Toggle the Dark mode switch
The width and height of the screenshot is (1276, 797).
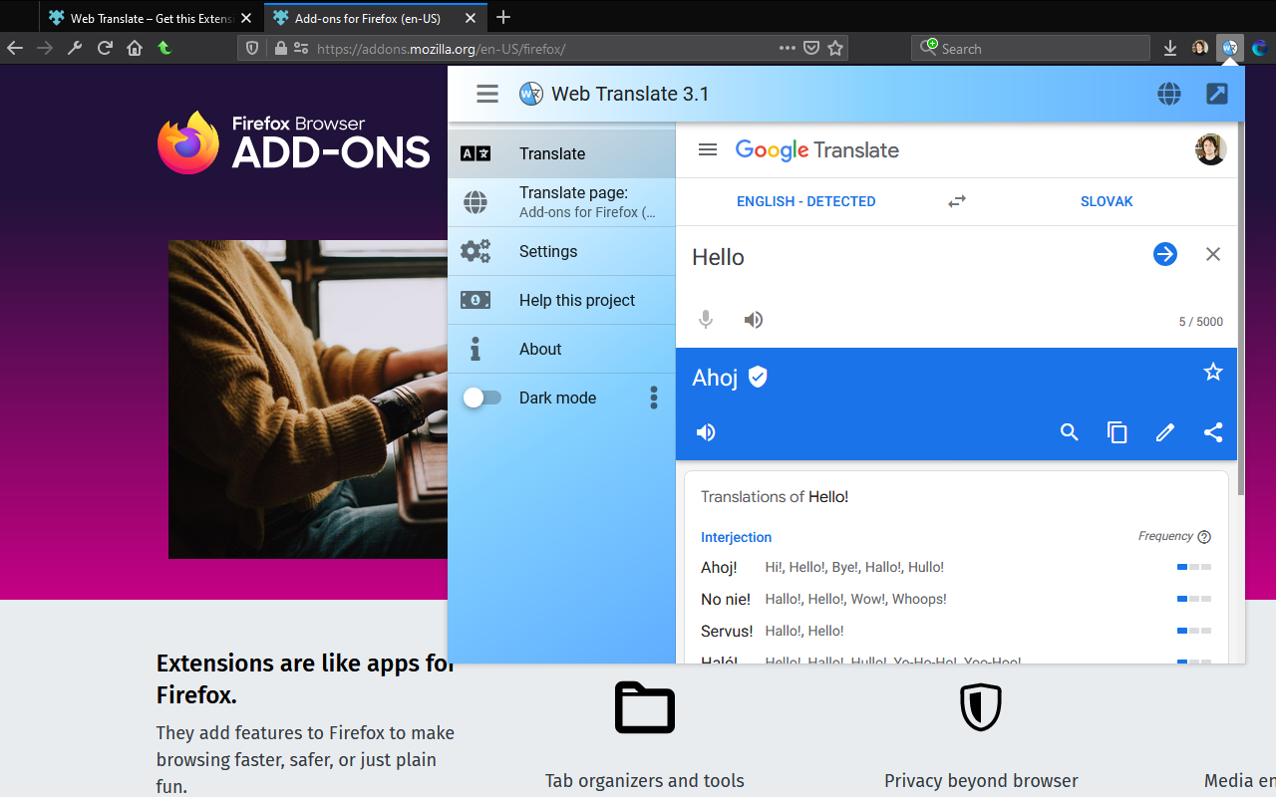tap(482, 398)
